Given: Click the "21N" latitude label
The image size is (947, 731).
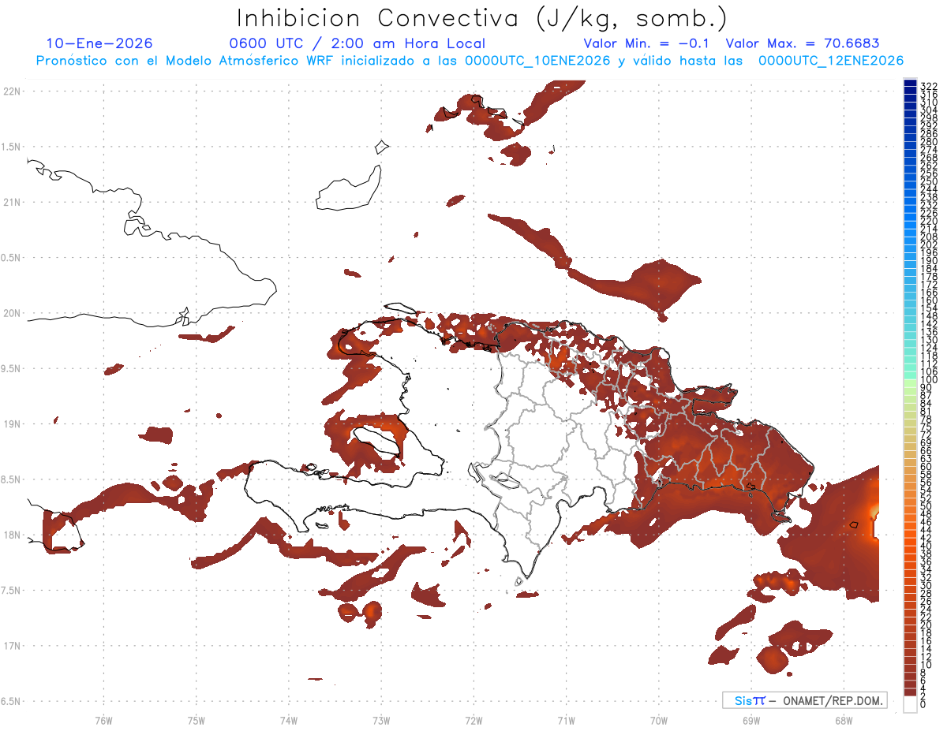Looking at the screenshot, I should [12, 203].
